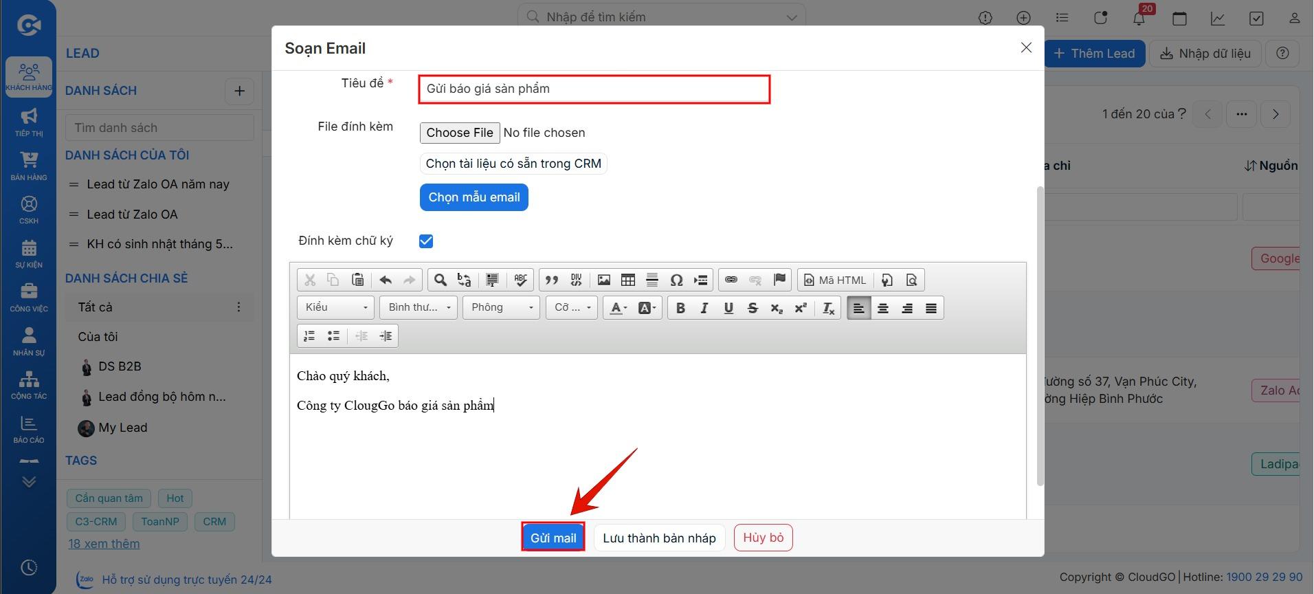
Task: Open the Phông font dropdown
Action: point(502,307)
